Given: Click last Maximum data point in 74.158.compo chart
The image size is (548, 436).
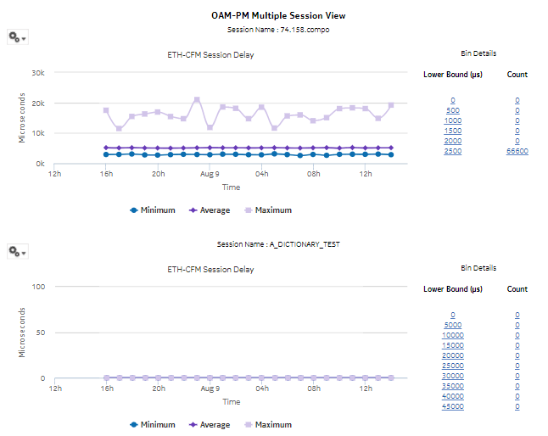Looking at the screenshot, I should coord(391,105).
